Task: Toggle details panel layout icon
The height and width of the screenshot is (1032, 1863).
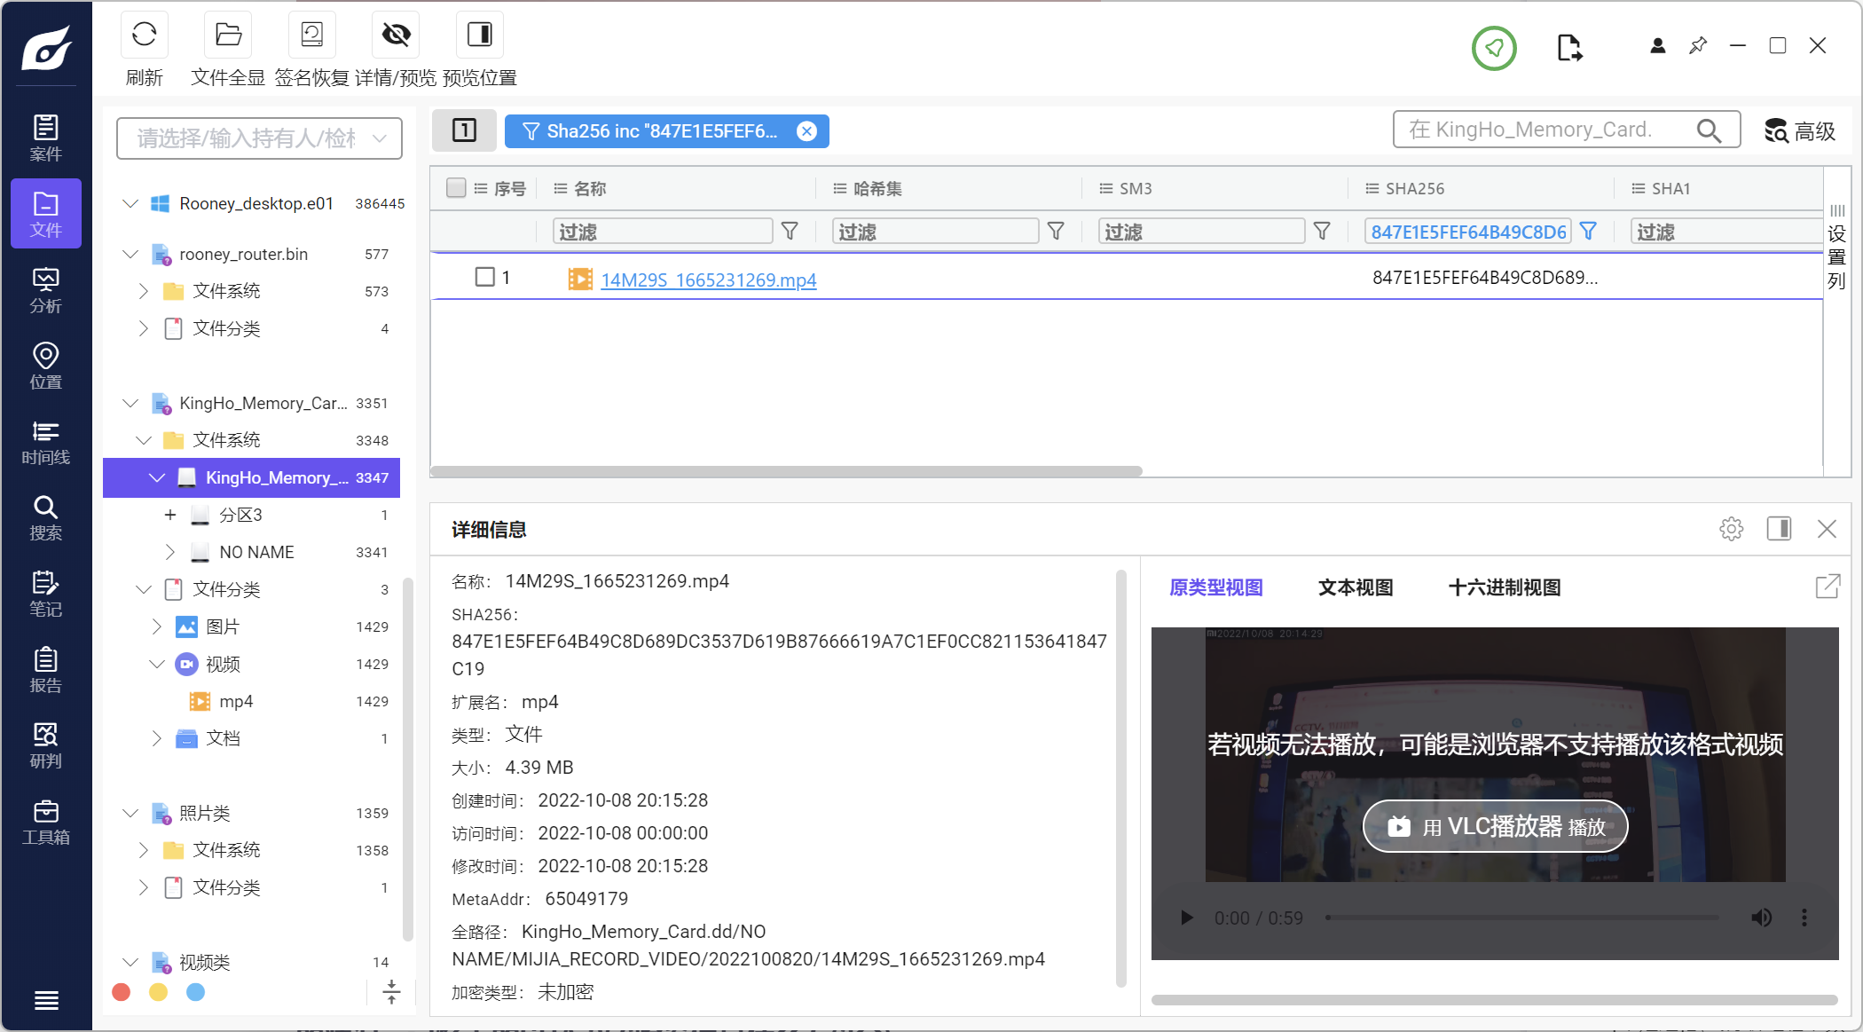Action: coord(1779,529)
